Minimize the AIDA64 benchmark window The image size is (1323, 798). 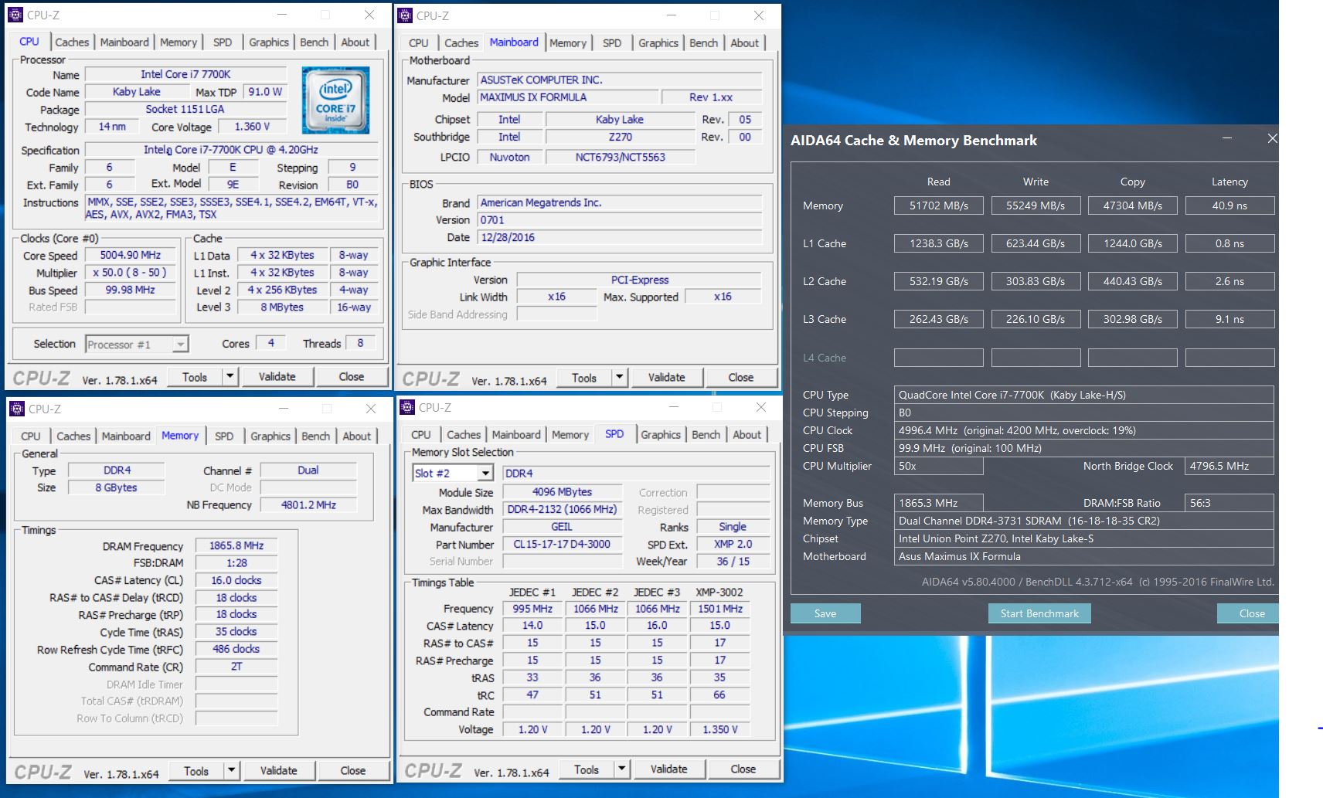pyautogui.click(x=1226, y=139)
